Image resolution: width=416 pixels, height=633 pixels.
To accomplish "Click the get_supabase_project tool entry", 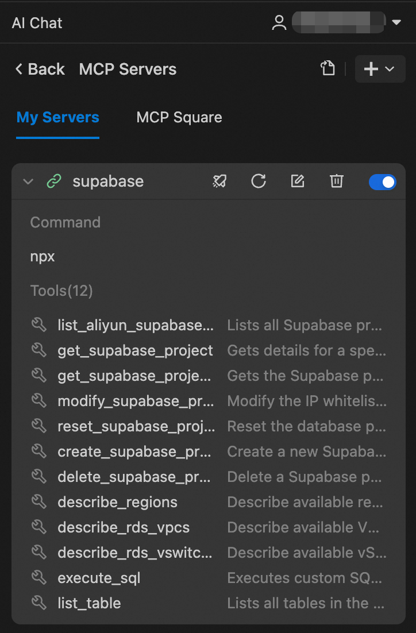I will [135, 350].
